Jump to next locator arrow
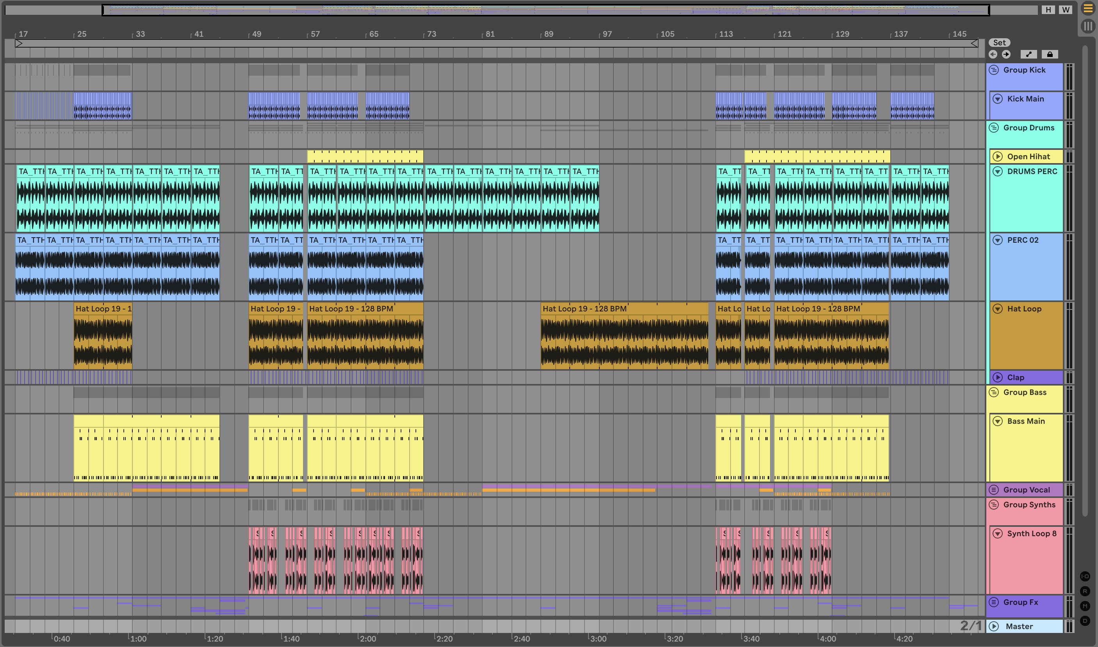 coord(1006,54)
